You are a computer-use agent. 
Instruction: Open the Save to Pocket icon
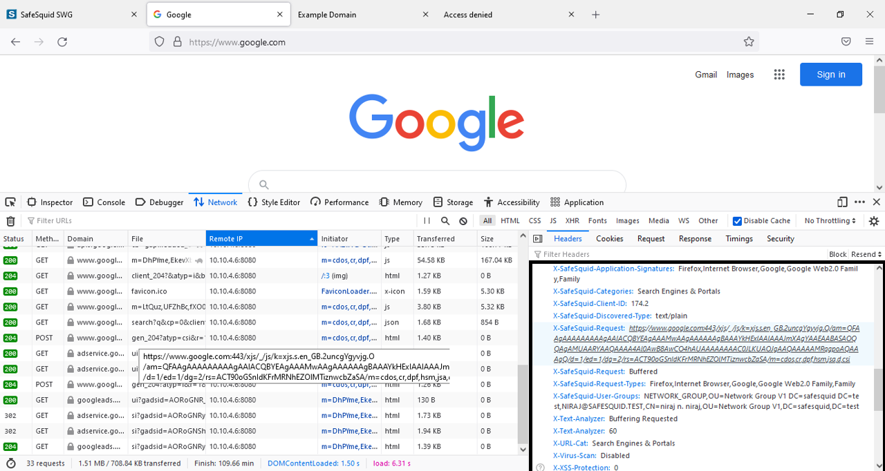point(846,42)
